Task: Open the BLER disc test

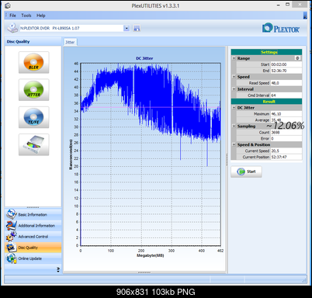Action: tap(33, 62)
